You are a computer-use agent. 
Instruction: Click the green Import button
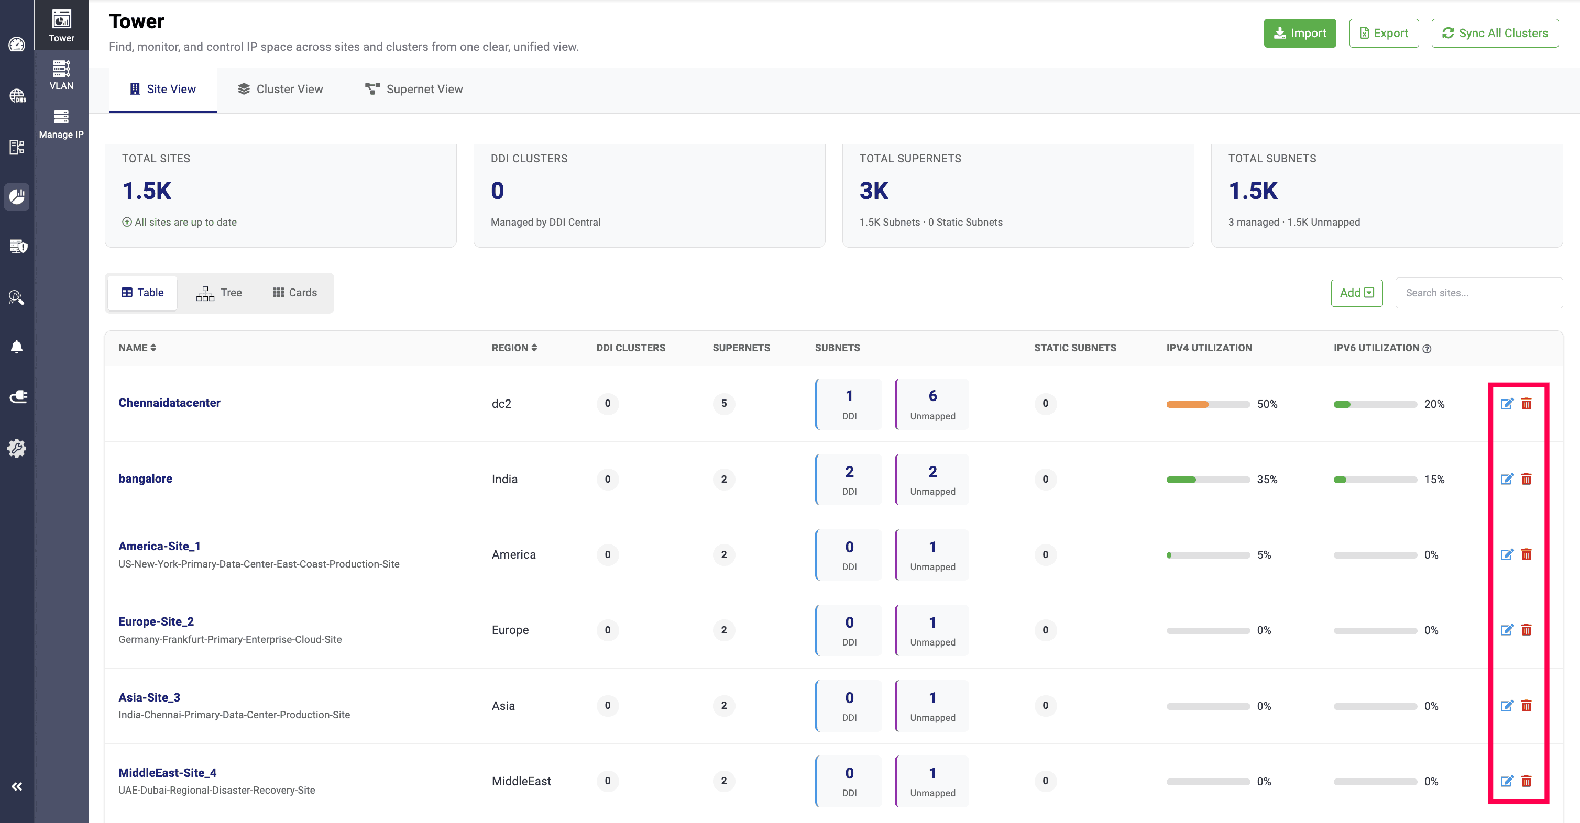point(1299,33)
